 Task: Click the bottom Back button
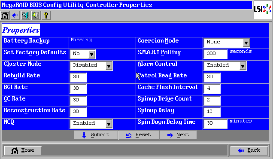click(x=249, y=150)
